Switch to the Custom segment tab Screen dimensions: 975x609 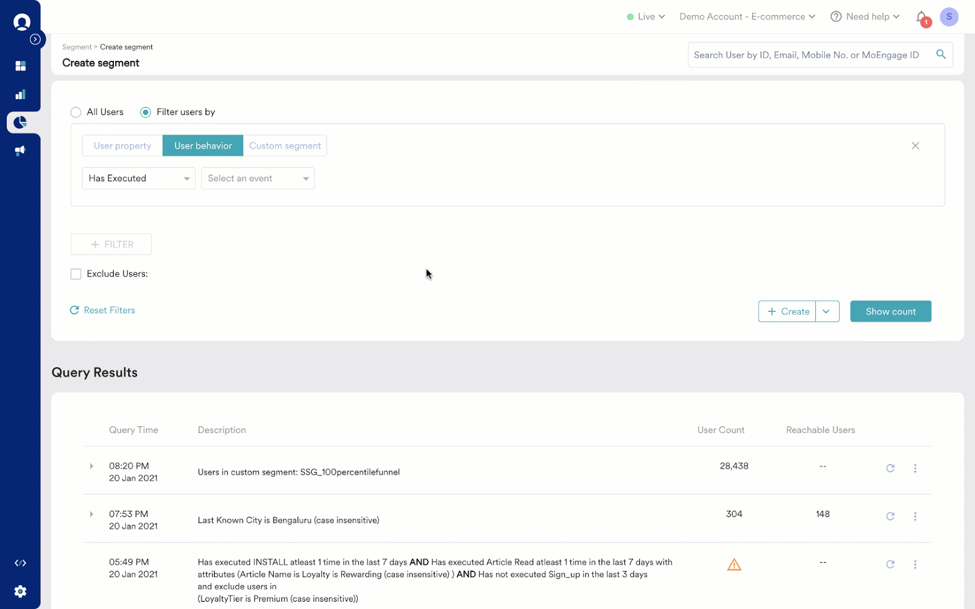click(285, 146)
